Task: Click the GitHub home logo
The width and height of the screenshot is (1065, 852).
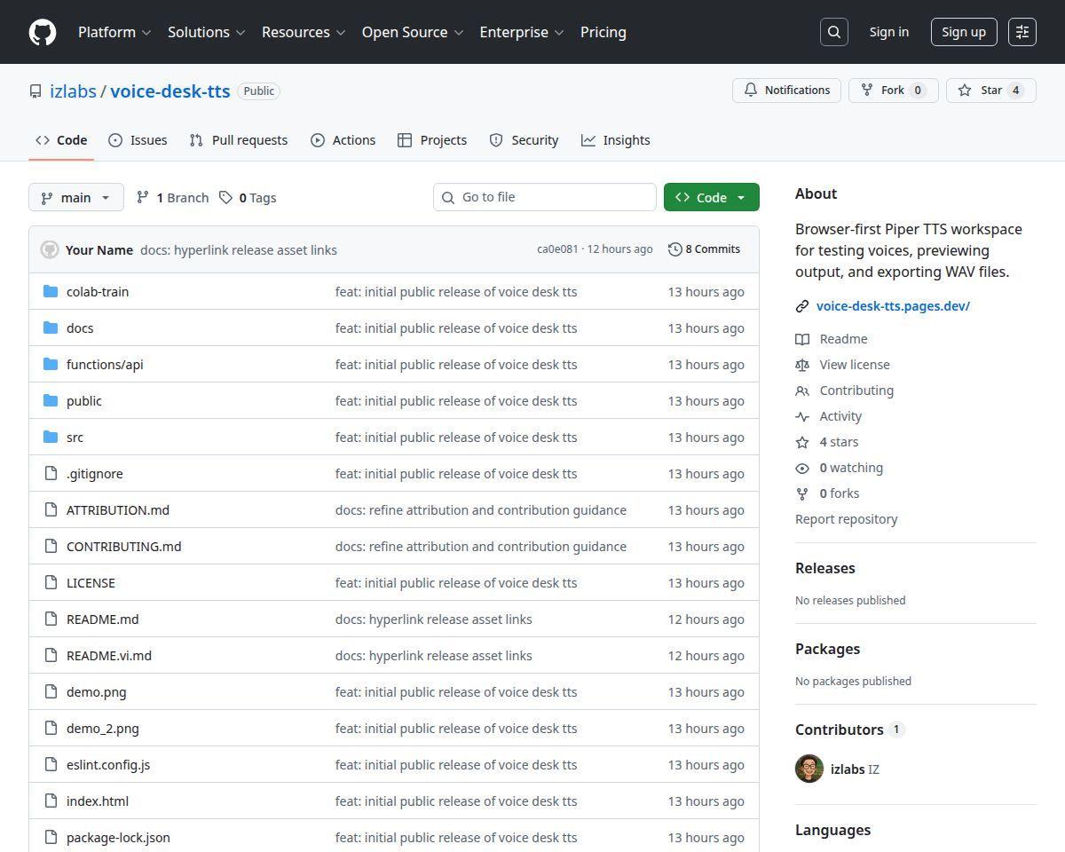Action: [42, 31]
